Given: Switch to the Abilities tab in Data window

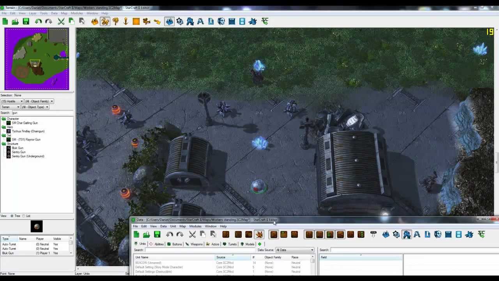Looking at the screenshot, I should 157,244.
